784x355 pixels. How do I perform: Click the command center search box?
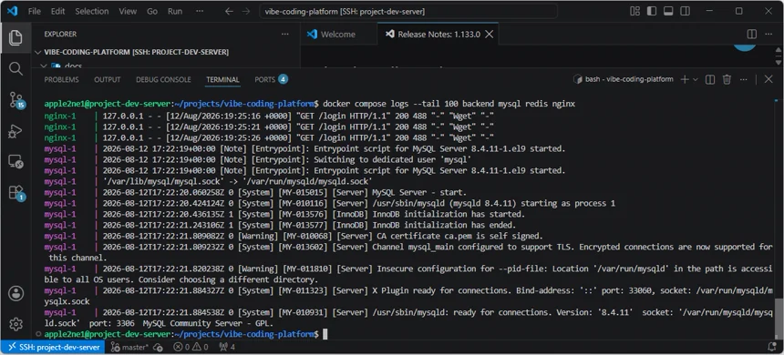(408, 11)
